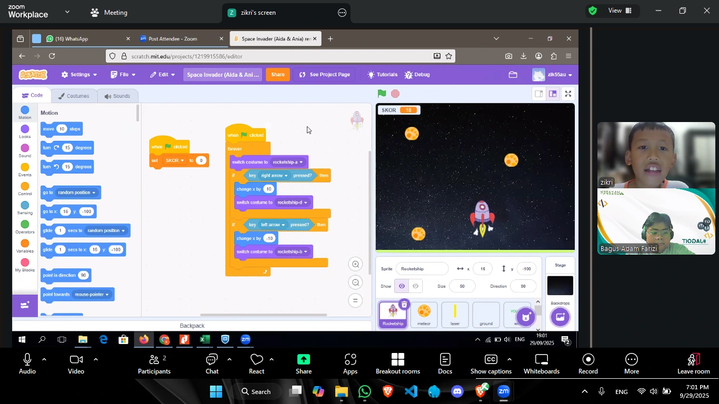719x404 pixels.
Task: Open the Settings menu dropdown
Action: click(79, 75)
